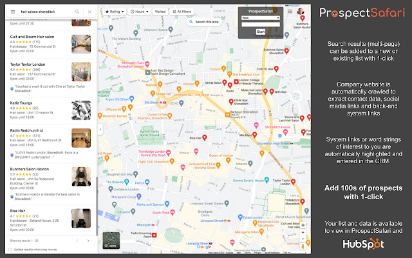
Task: Click the Barbican Shoreditch marker
Action: coord(227,115)
